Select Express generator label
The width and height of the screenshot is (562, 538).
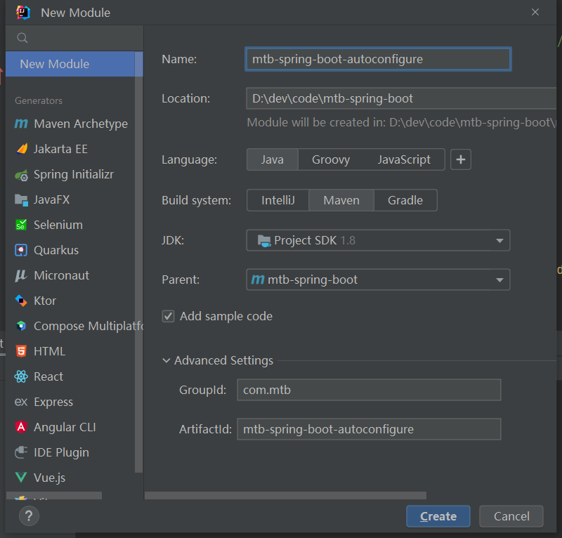pos(53,402)
